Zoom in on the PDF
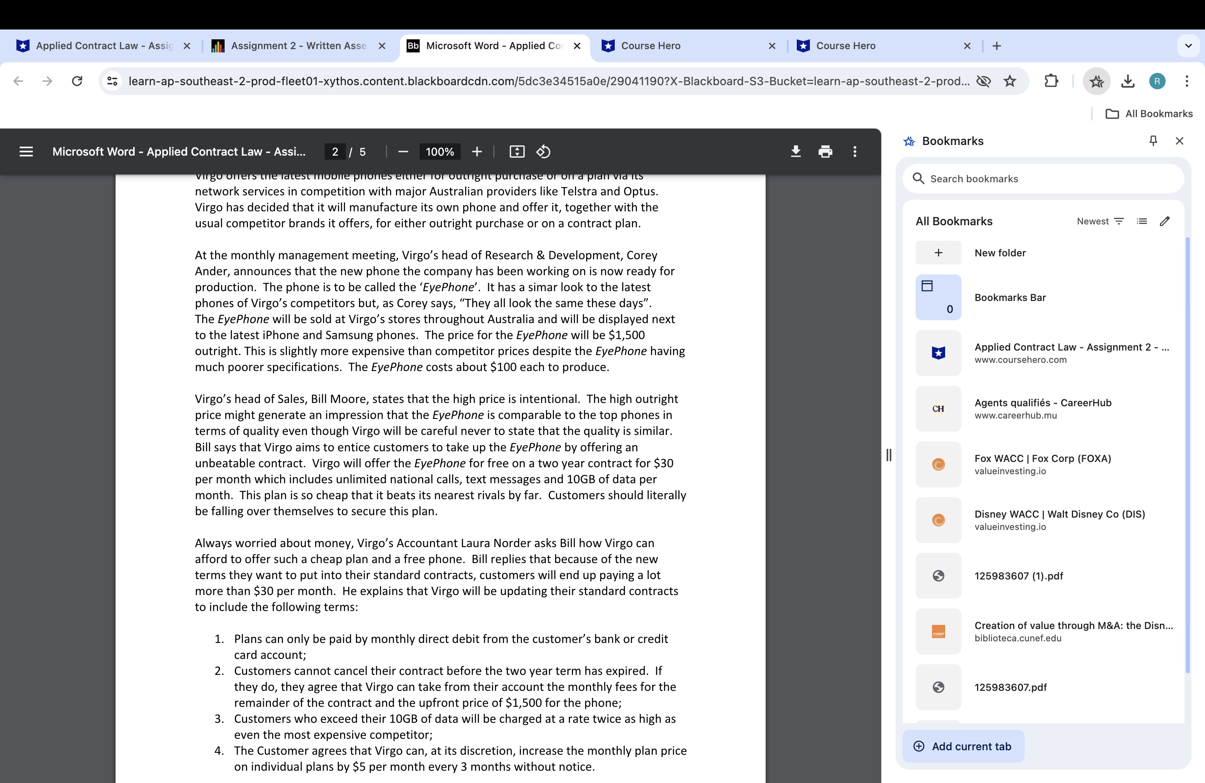 pos(476,151)
